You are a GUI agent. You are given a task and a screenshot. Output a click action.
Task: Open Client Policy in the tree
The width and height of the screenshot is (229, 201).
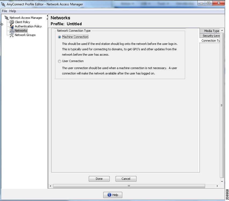tap(22, 22)
